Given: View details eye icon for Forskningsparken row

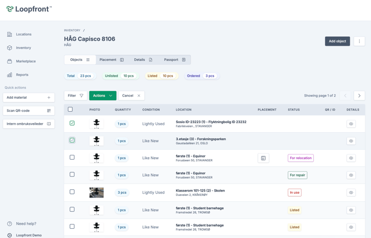Looking at the screenshot, I should (351, 141).
